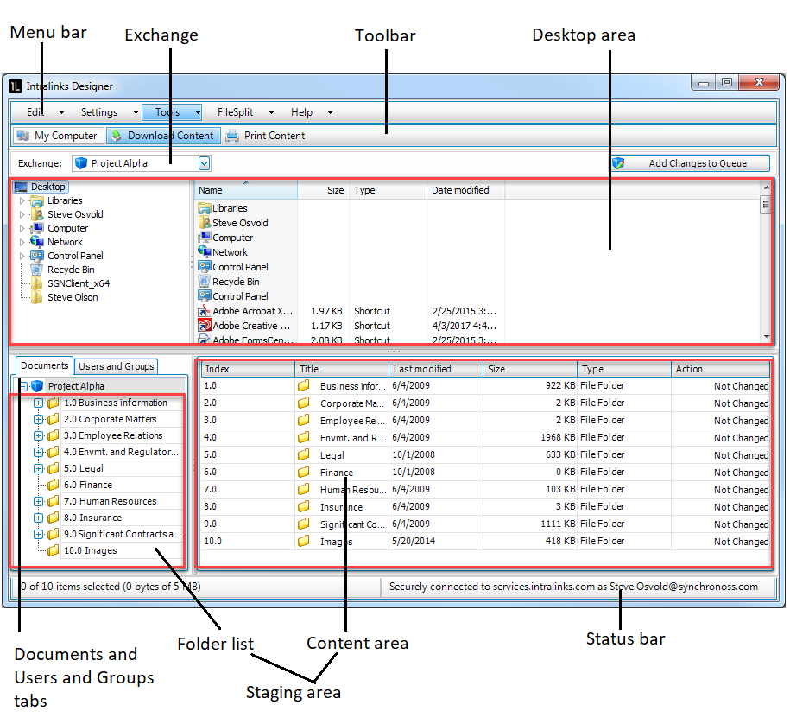This screenshot has width=790, height=724.
Task: Select the Documents tab
Action: click(44, 365)
